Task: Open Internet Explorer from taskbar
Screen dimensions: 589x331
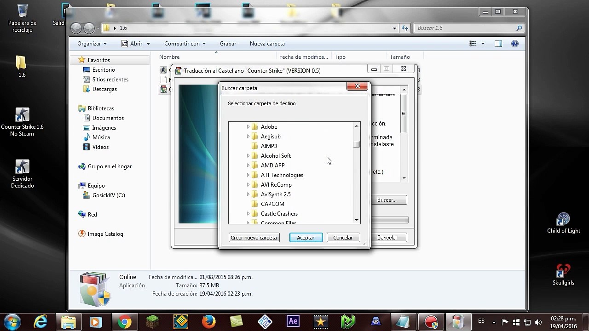Action: pos(40,322)
